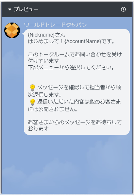Click the {AccountName} placeholder text
This screenshot has width=134, height=196.
pos(83,41)
